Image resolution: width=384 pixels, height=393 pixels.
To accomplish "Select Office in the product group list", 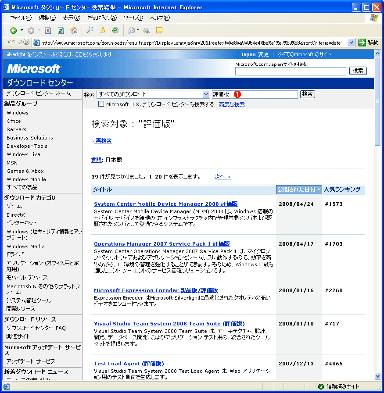I will [14, 121].
